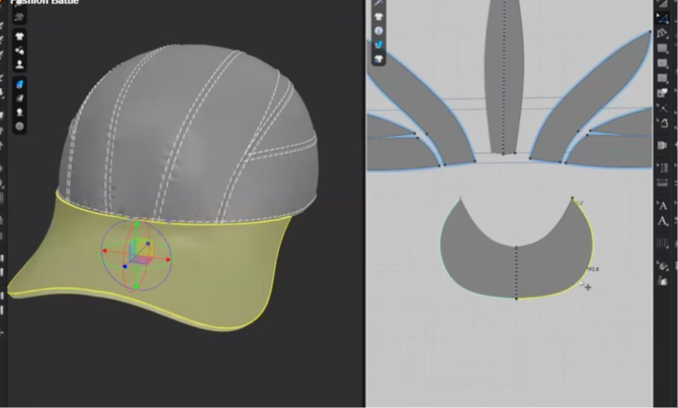This screenshot has width=678, height=408.
Task: Click the upper blue dot handle on the gizmo
Action: pos(148,244)
